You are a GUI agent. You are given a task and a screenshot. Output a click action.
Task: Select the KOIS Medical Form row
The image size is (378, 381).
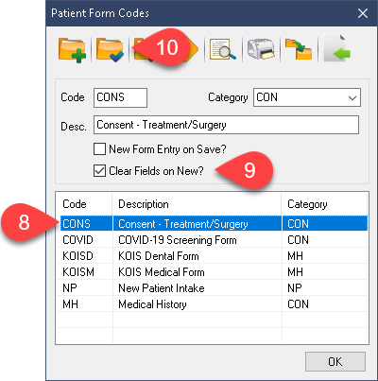pyautogui.click(x=212, y=272)
